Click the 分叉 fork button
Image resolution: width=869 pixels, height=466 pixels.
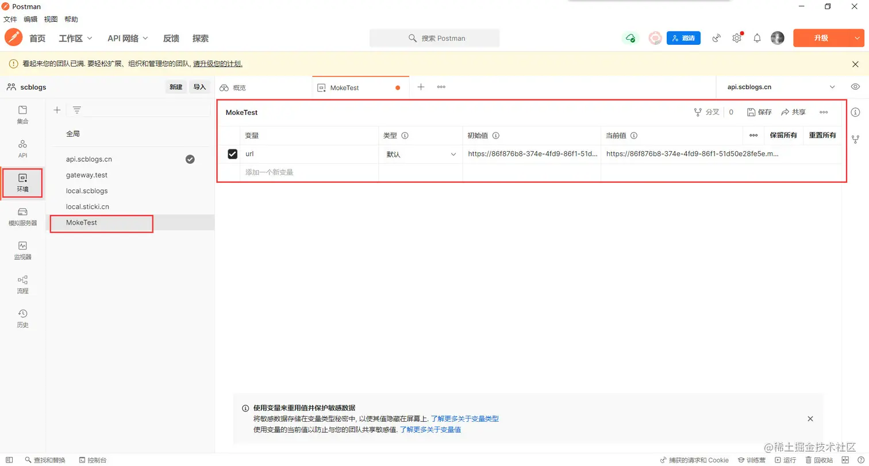click(707, 112)
